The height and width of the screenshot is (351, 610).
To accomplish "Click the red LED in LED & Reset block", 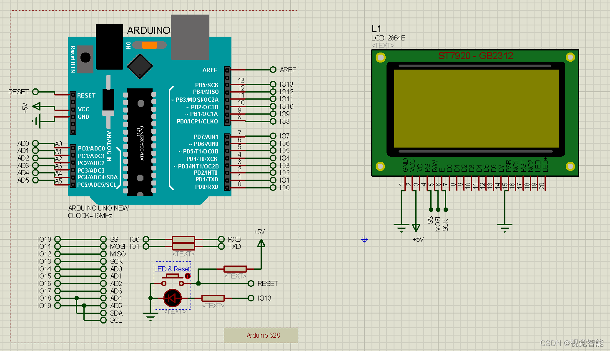I will (x=172, y=297).
